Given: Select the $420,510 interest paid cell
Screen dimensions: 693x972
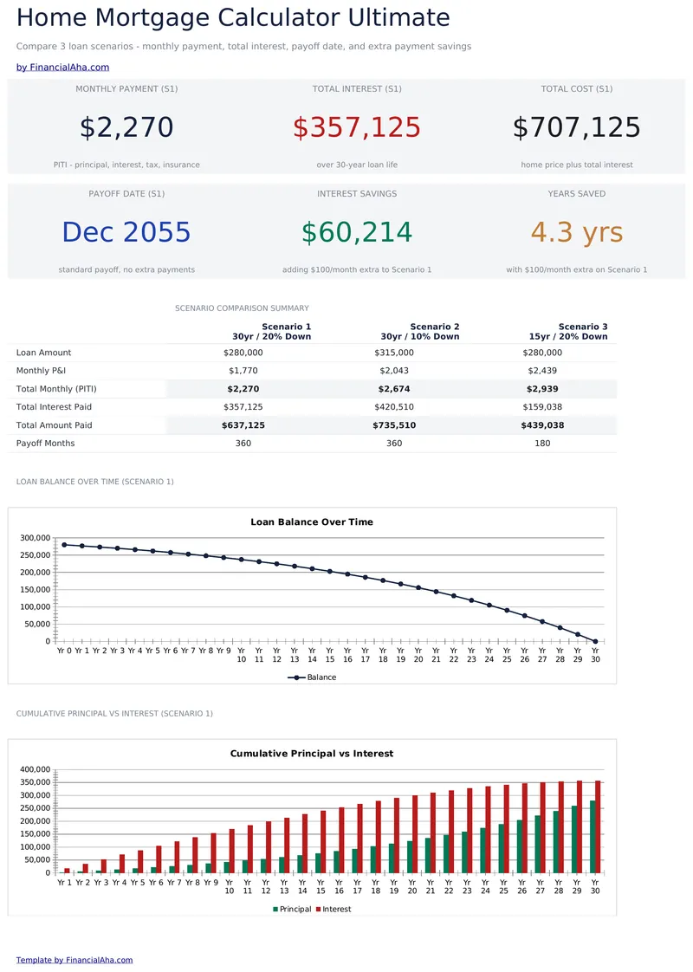Looking at the screenshot, I should [x=394, y=407].
